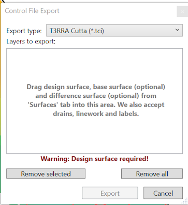This screenshot has width=188, height=205.
Task: Click the dialog resize grip corner
Action: pos(185,201)
